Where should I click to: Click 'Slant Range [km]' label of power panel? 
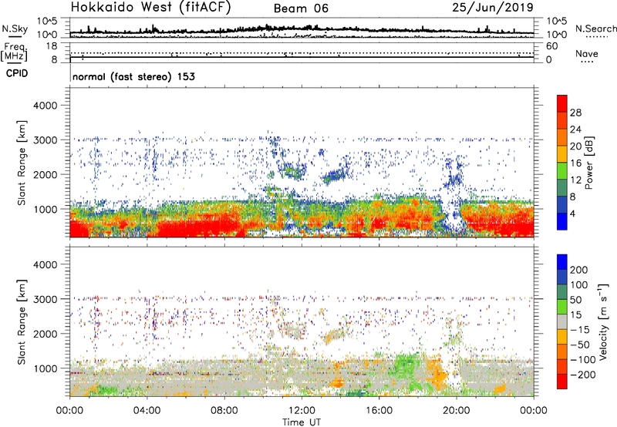22,163
